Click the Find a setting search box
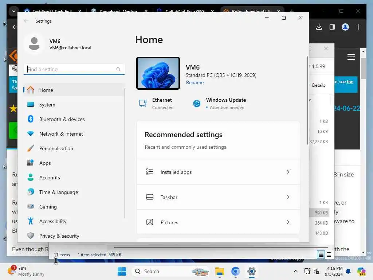 click(x=74, y=69)
